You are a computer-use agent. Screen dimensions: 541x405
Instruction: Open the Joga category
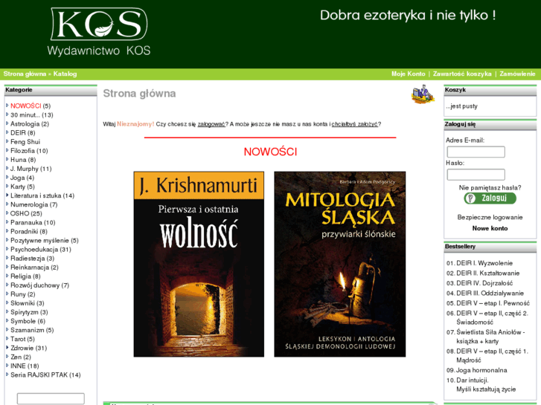[18, 178]
